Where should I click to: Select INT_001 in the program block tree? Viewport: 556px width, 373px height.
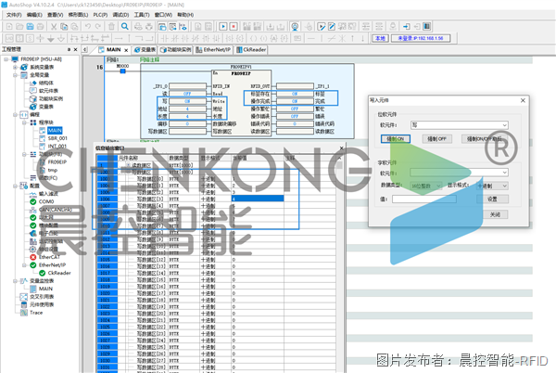pos(57,146)
